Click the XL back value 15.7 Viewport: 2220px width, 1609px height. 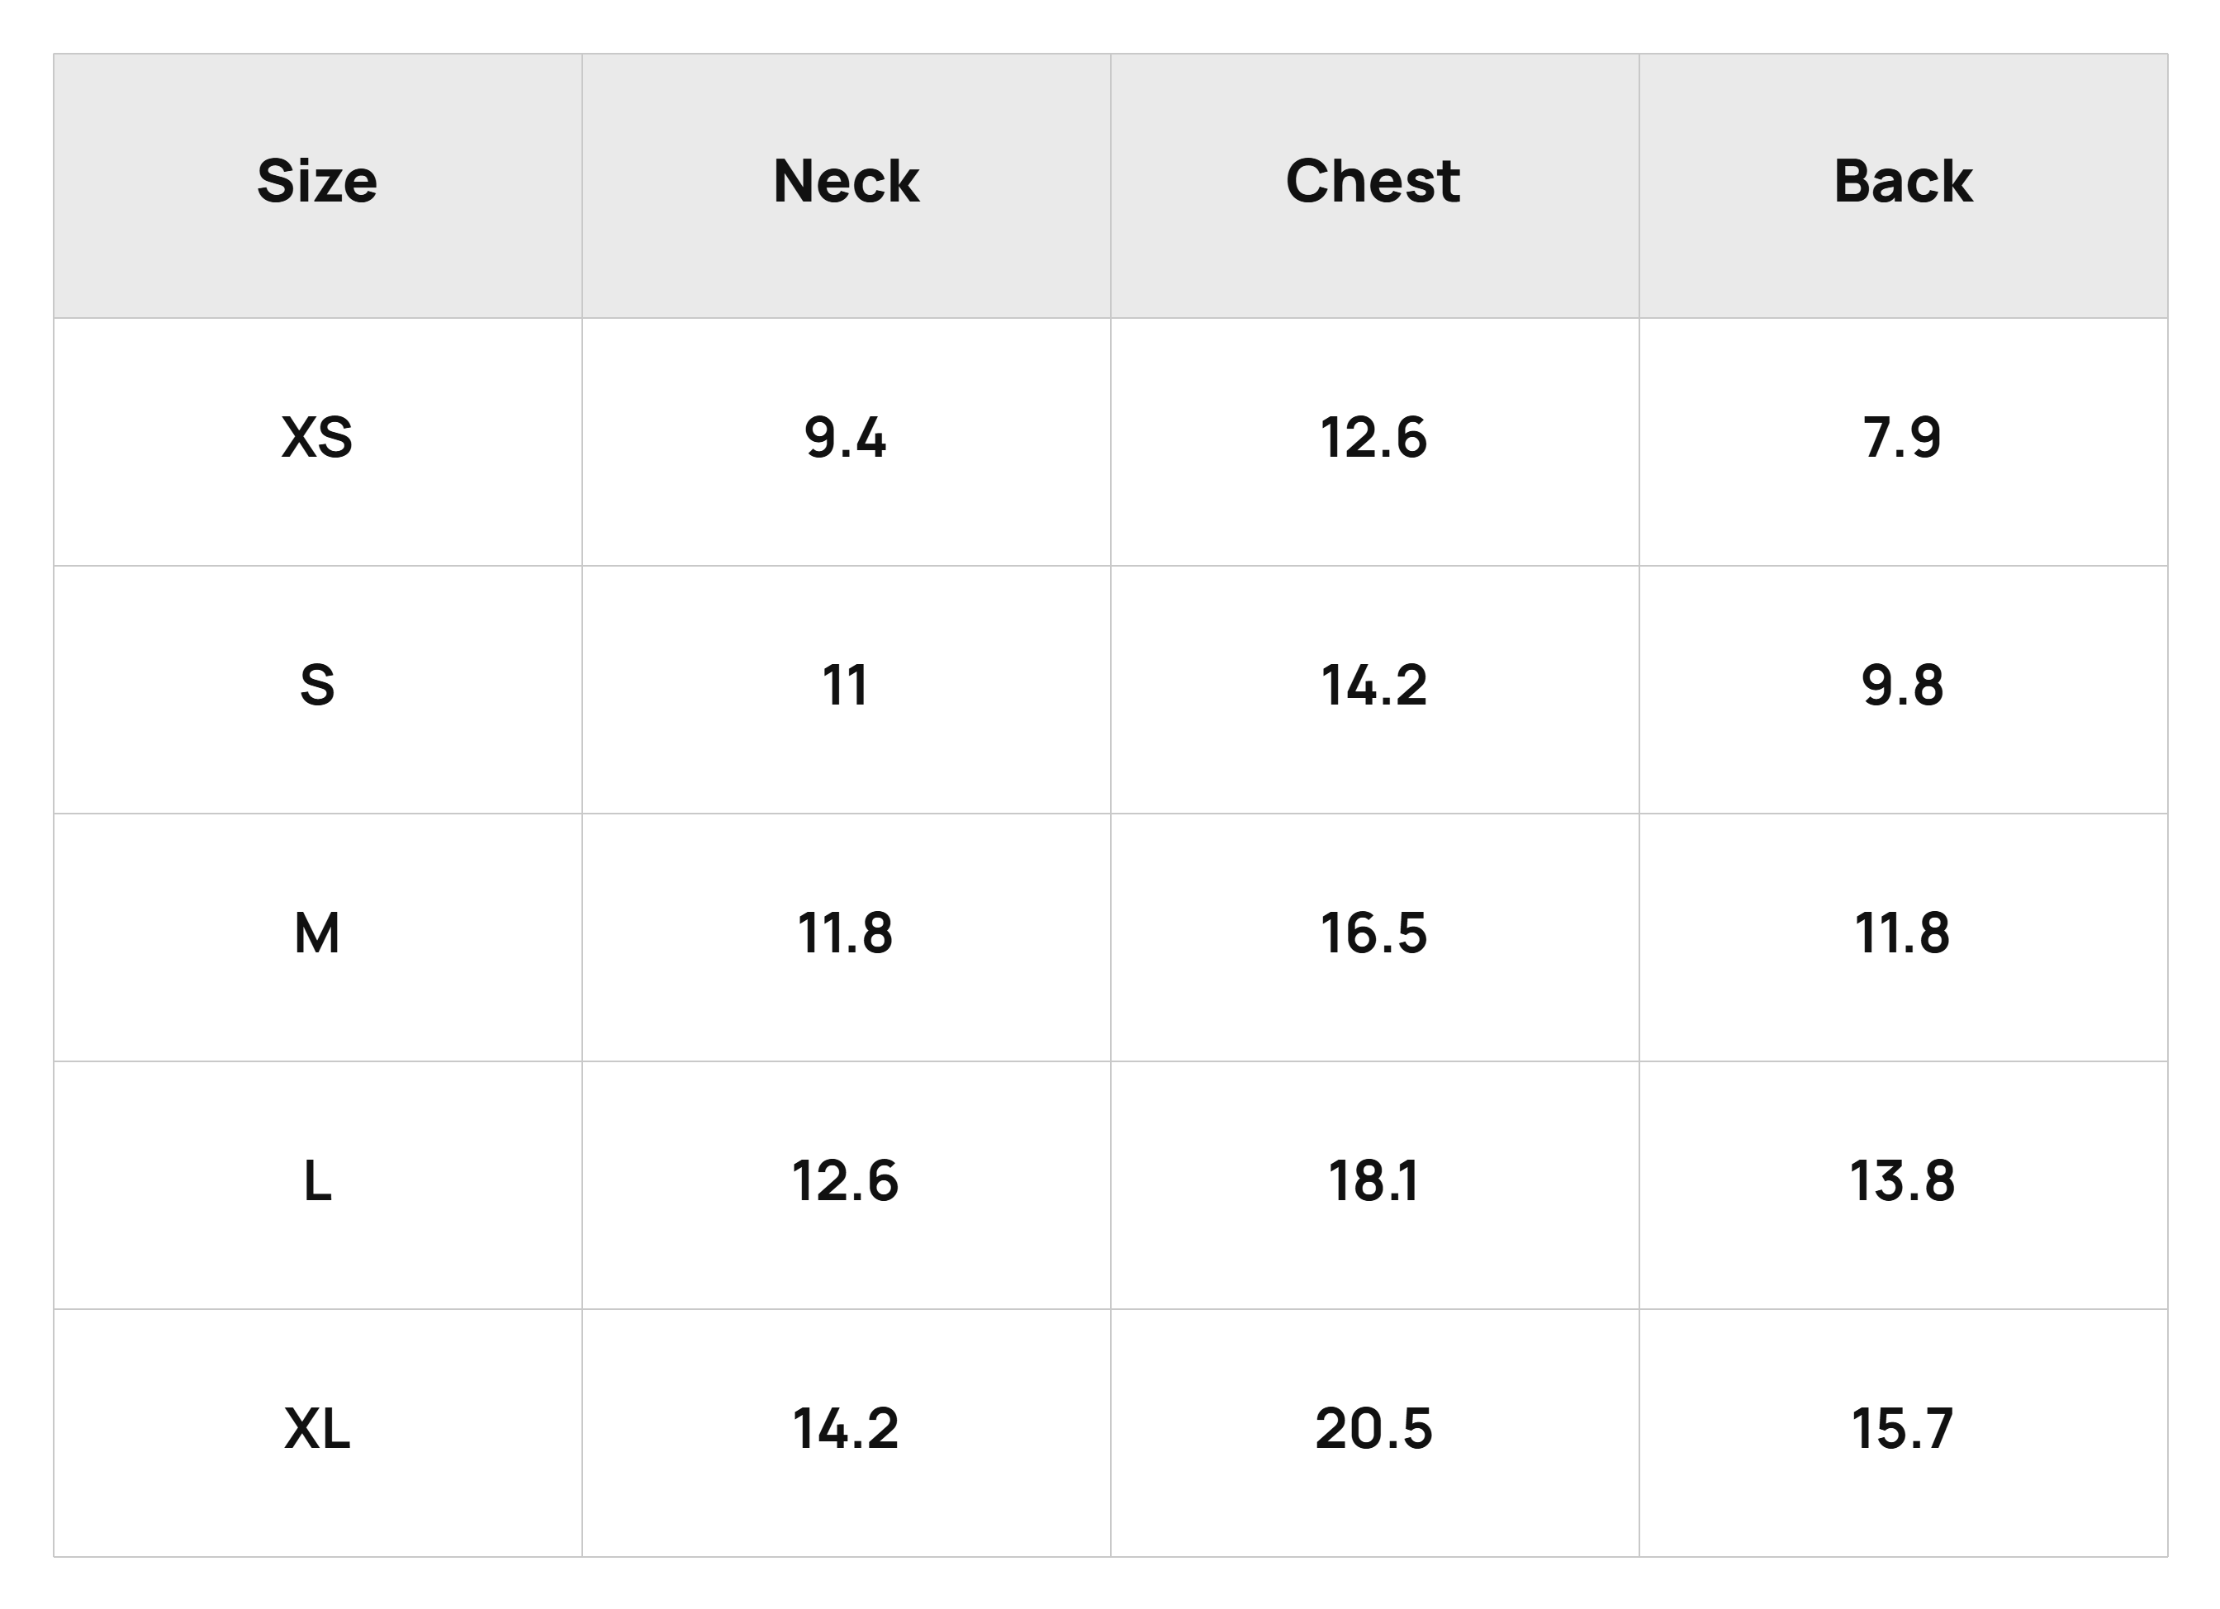coord(1903,1427)
